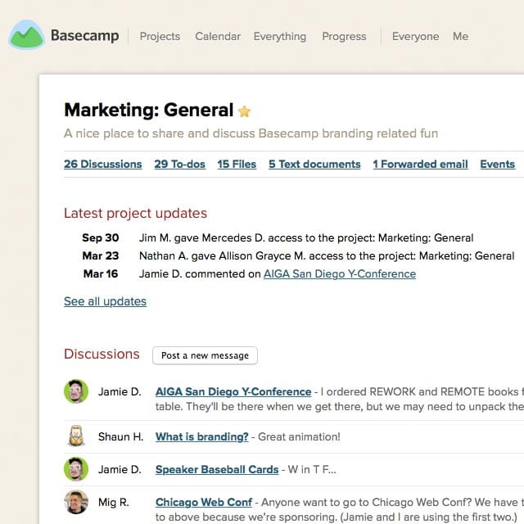This screenshot has width=524, height=524.
Task: Toggle the gold star beside Marketing: General
Action: tap(244, 111)
